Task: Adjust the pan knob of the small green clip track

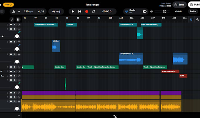Action: [17, 87]
